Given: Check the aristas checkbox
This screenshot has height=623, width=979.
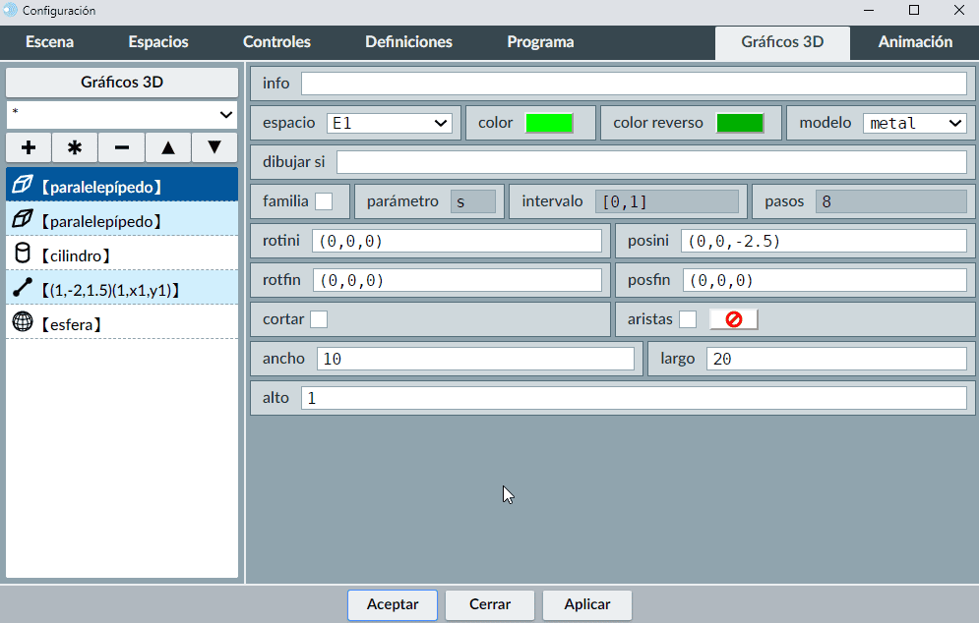Looking at the screenshot, I should [x=688, y=319].
